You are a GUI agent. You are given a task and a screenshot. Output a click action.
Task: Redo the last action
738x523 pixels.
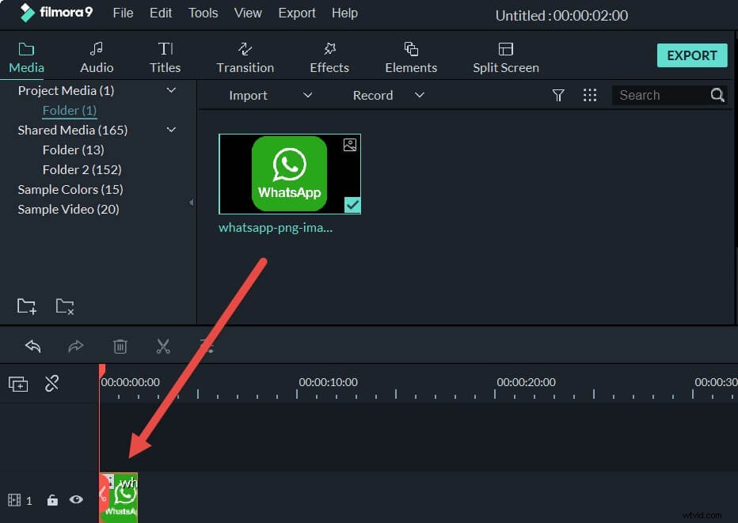[x=76, y=347]
